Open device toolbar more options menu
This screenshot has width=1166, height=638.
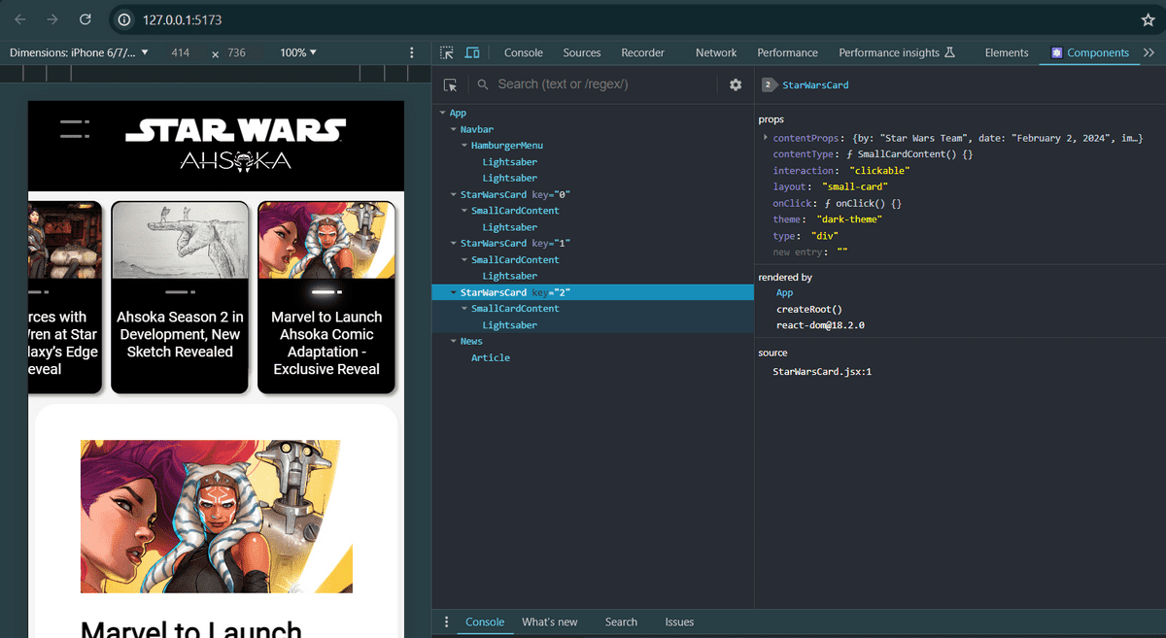tap(412, 52)
